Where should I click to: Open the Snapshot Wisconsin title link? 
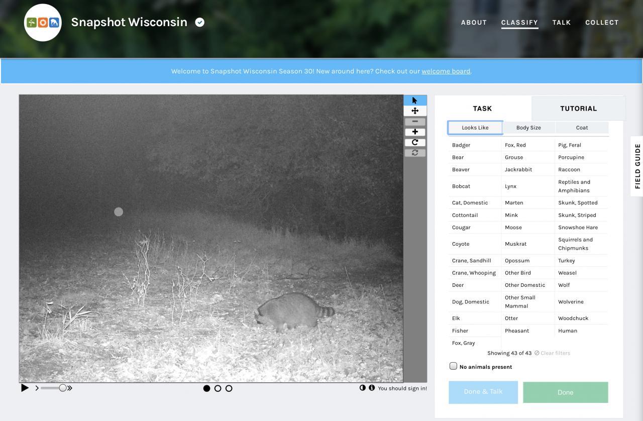pyautogui.click(x=129, y=22)
